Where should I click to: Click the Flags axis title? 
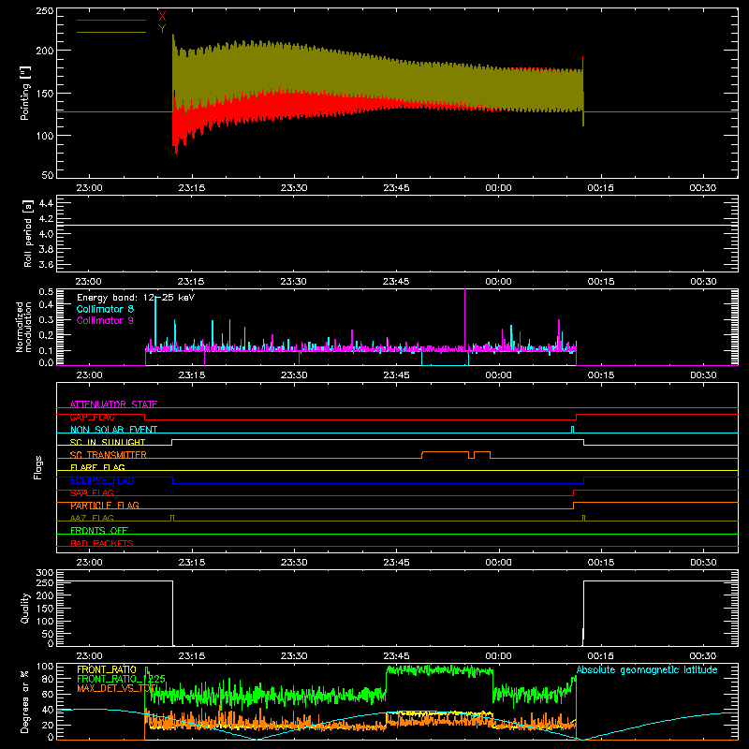click(x=37, y=467)
